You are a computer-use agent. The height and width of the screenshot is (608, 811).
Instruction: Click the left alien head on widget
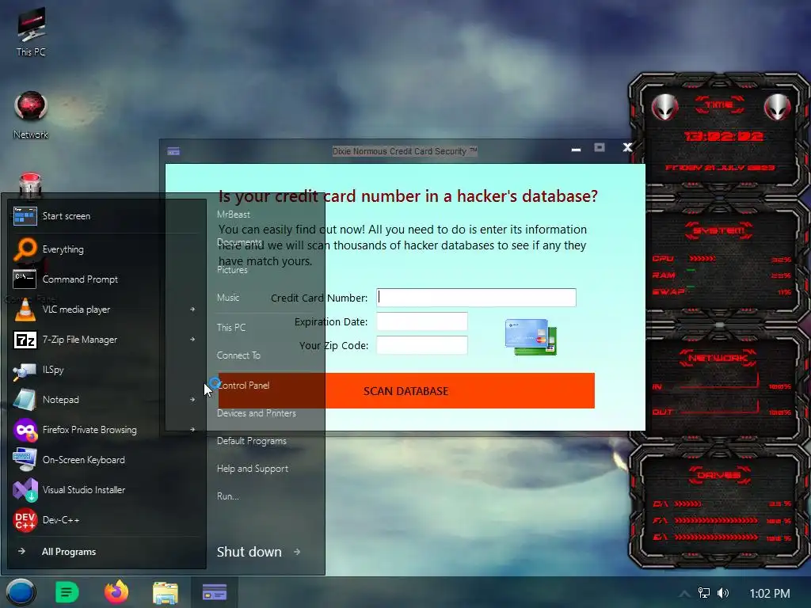pos(664,107)
